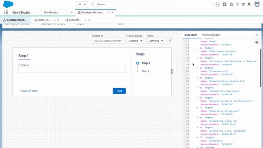Open the Favorites star icon

click(x=214, y=5)
